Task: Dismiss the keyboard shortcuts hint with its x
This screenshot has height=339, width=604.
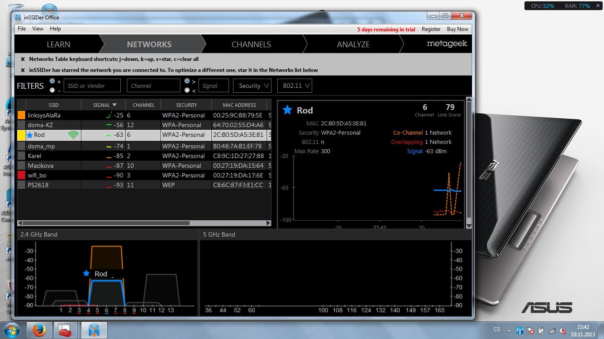Action: 23,59
